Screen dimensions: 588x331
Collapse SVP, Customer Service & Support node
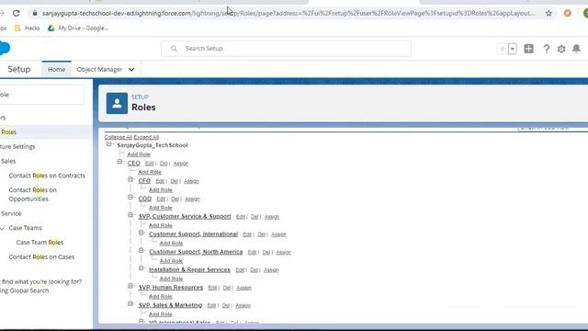click(130, 215)
